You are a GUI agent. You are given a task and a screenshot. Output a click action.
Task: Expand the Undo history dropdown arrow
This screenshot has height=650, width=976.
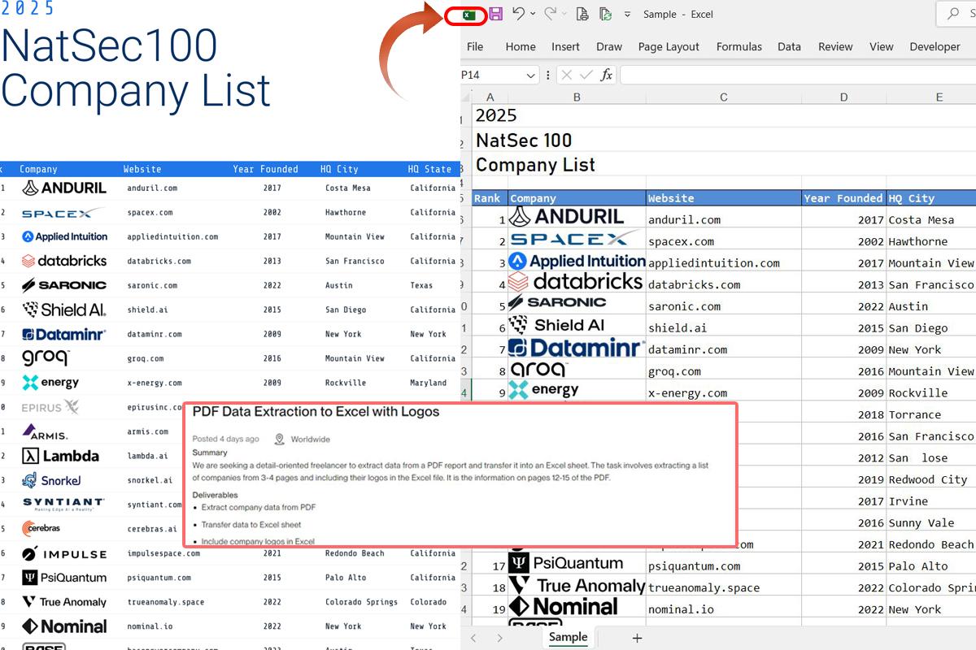tap(533, 14)
